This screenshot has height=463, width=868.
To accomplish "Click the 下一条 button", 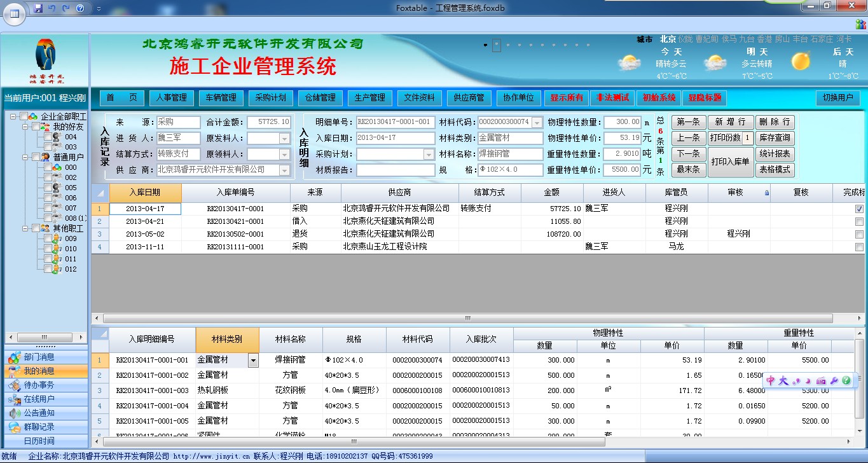I will (689, 153).
